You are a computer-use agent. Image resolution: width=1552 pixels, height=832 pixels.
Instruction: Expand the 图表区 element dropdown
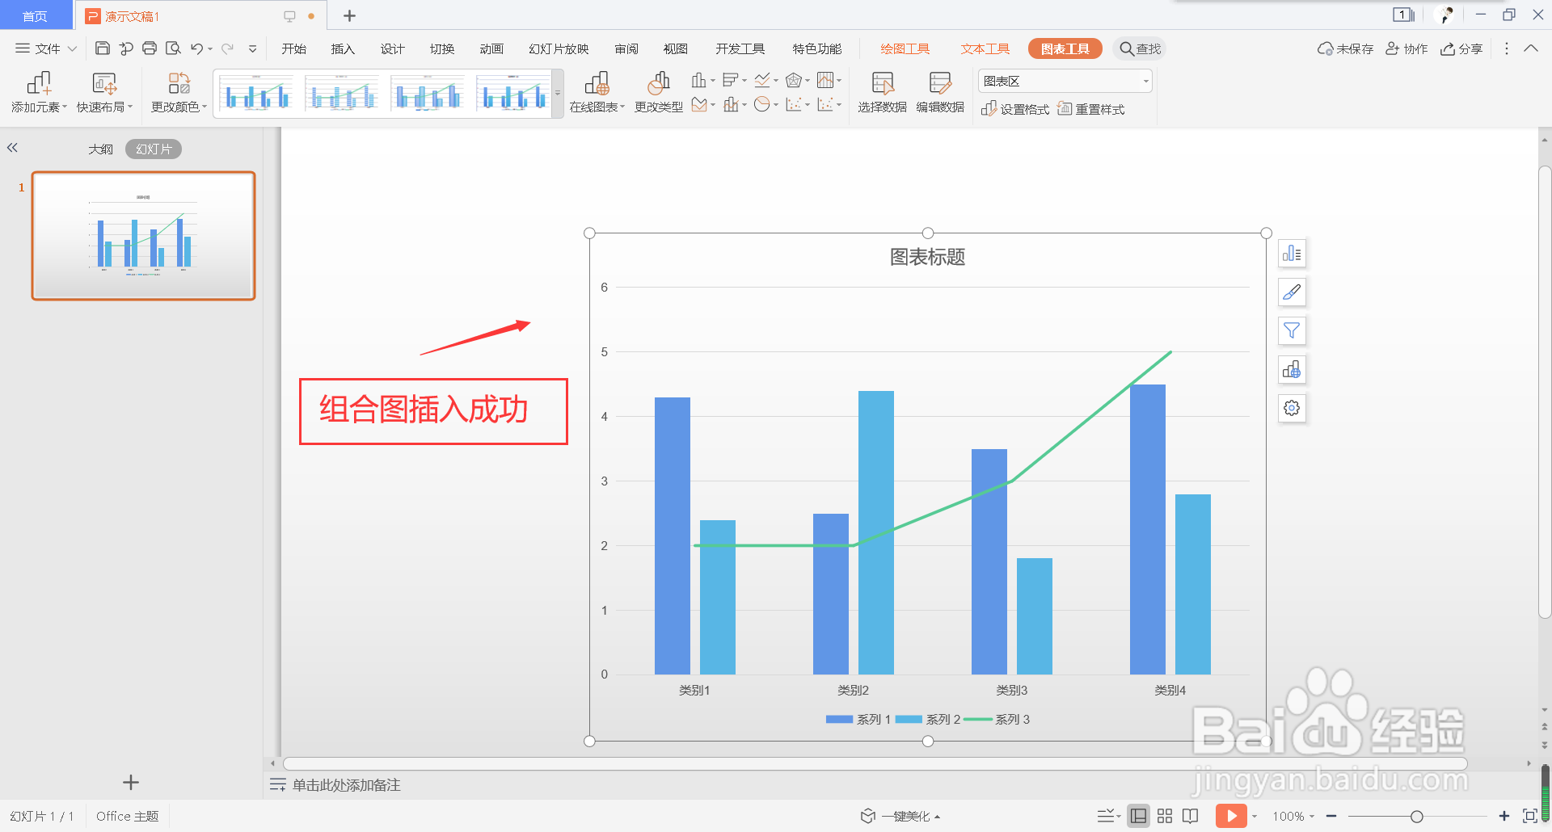tap(1145, 81)
